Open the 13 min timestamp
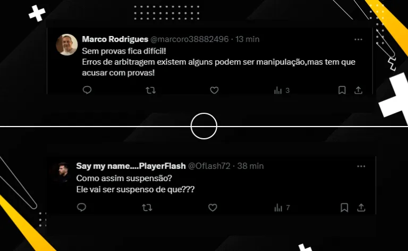The width and height of the screenshot is (408, 251). [x=247, y=39]
